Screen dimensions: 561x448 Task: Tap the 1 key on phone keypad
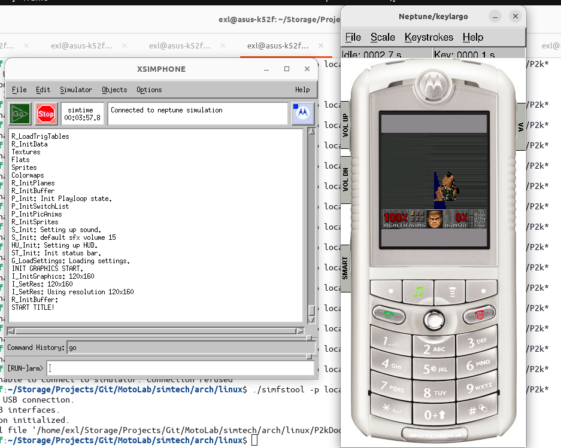click(x=391, y=342)
